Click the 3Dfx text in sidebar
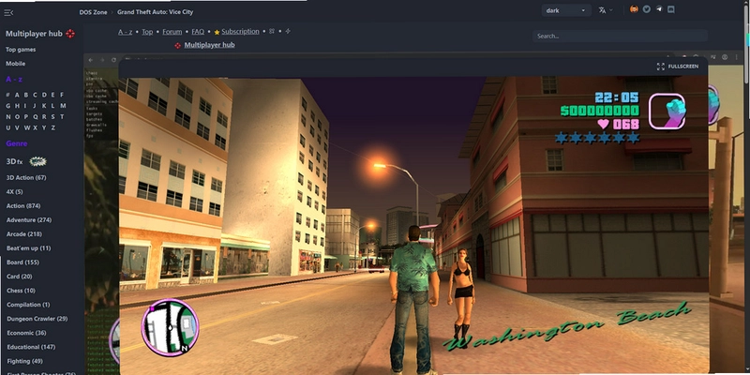750x375 pixels. [14, 161]
